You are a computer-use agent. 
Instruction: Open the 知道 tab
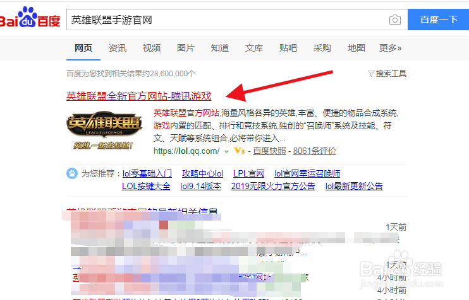point(220,48)
